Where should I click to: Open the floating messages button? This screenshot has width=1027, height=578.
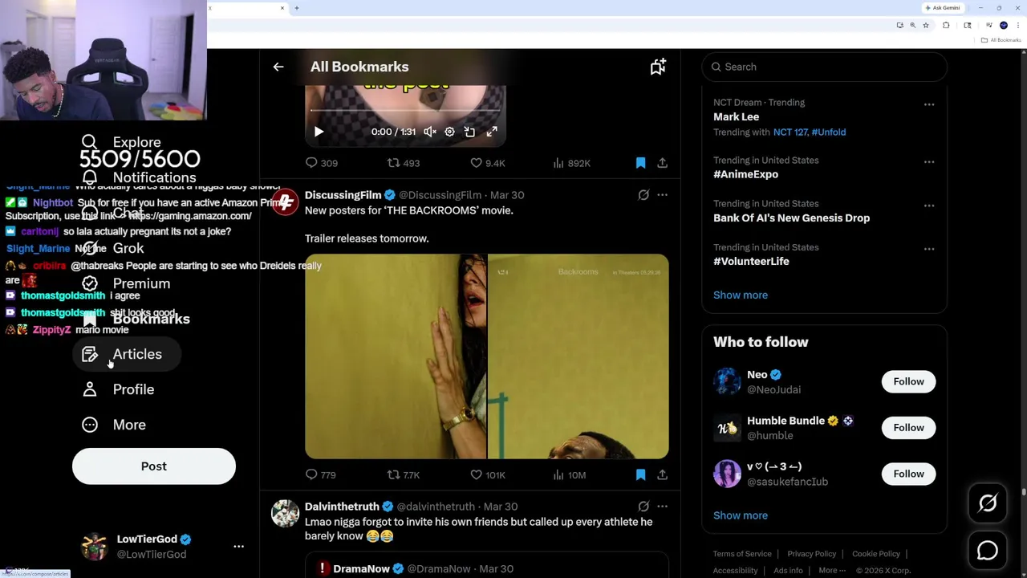click(988, 551)
